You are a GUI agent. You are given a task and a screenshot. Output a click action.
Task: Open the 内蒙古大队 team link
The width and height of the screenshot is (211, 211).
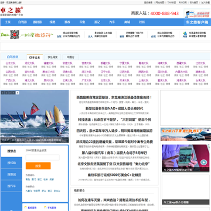[182, 72]
